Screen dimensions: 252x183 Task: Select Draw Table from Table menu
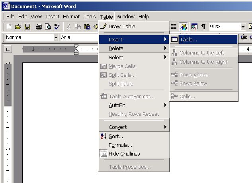coord(122,27)
